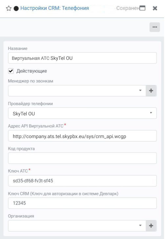Mark record as favorite with star icon
Image resolution: width=165 pixels, height=239 pixels.
(9, 8)
